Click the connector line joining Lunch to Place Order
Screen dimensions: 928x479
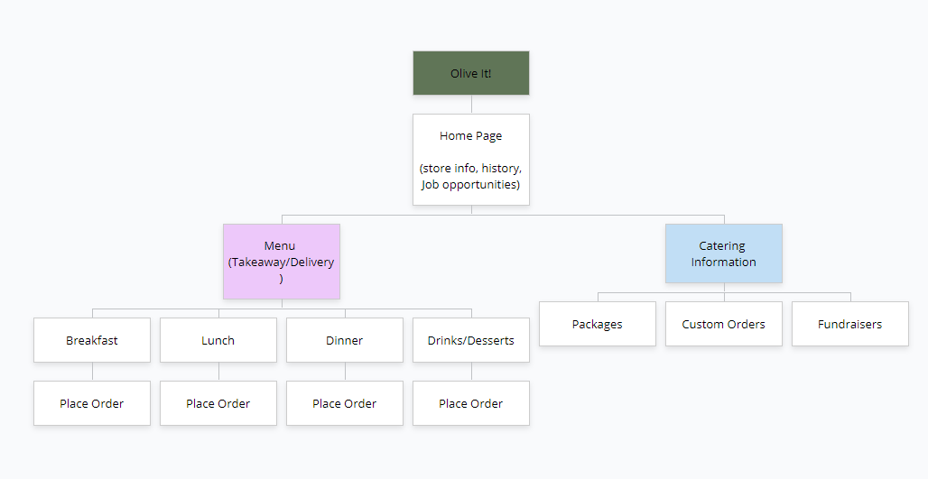(218, 372)
